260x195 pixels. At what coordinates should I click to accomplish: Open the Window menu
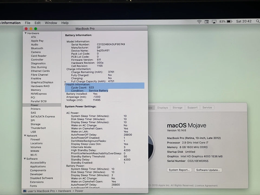click(51, 23)
